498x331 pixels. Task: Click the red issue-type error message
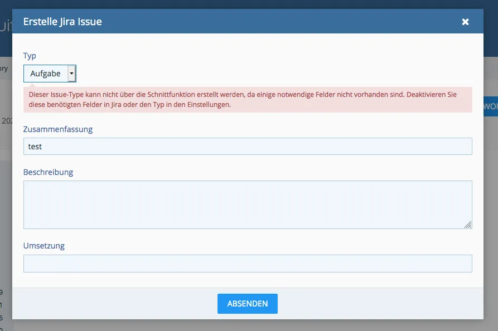point(248,99)
